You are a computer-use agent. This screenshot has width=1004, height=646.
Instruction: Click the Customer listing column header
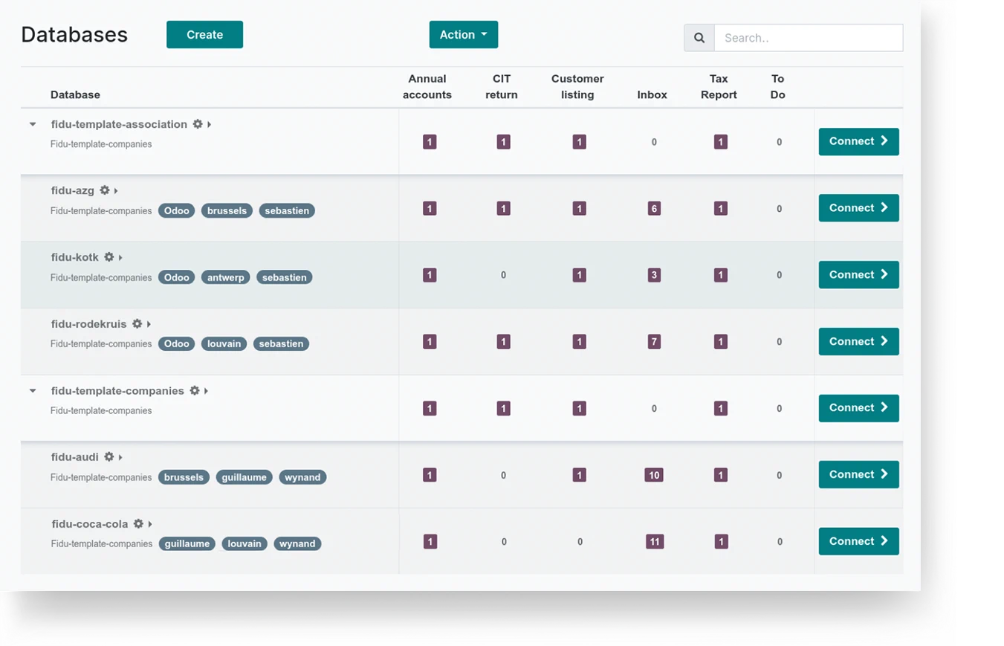[x=577, y=87]
